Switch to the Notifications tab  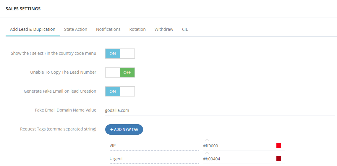108,29
